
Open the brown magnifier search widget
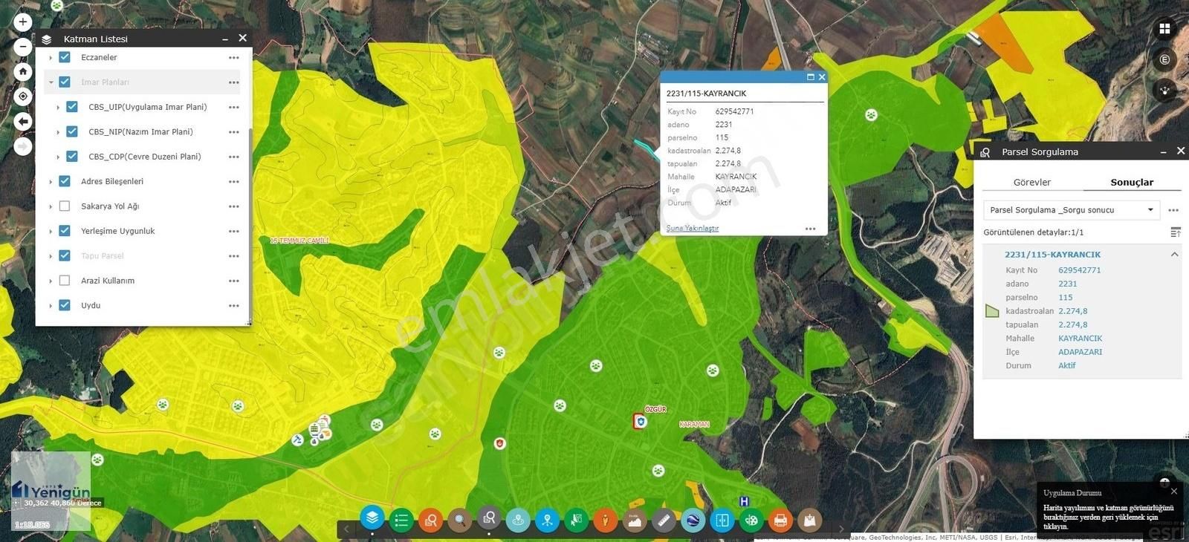tap(460, 520)
